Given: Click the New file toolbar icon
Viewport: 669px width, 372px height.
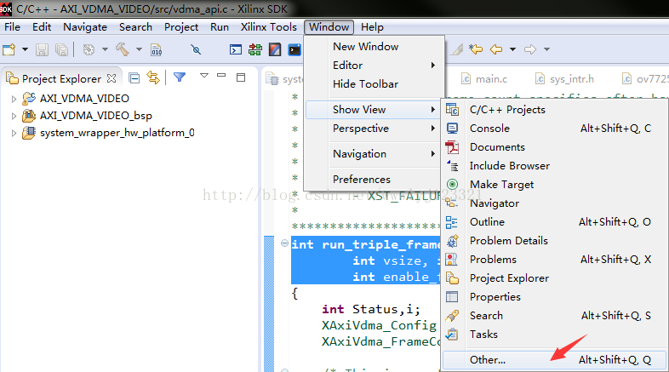Looking at the screenshot, I should (x=9, y=49).
